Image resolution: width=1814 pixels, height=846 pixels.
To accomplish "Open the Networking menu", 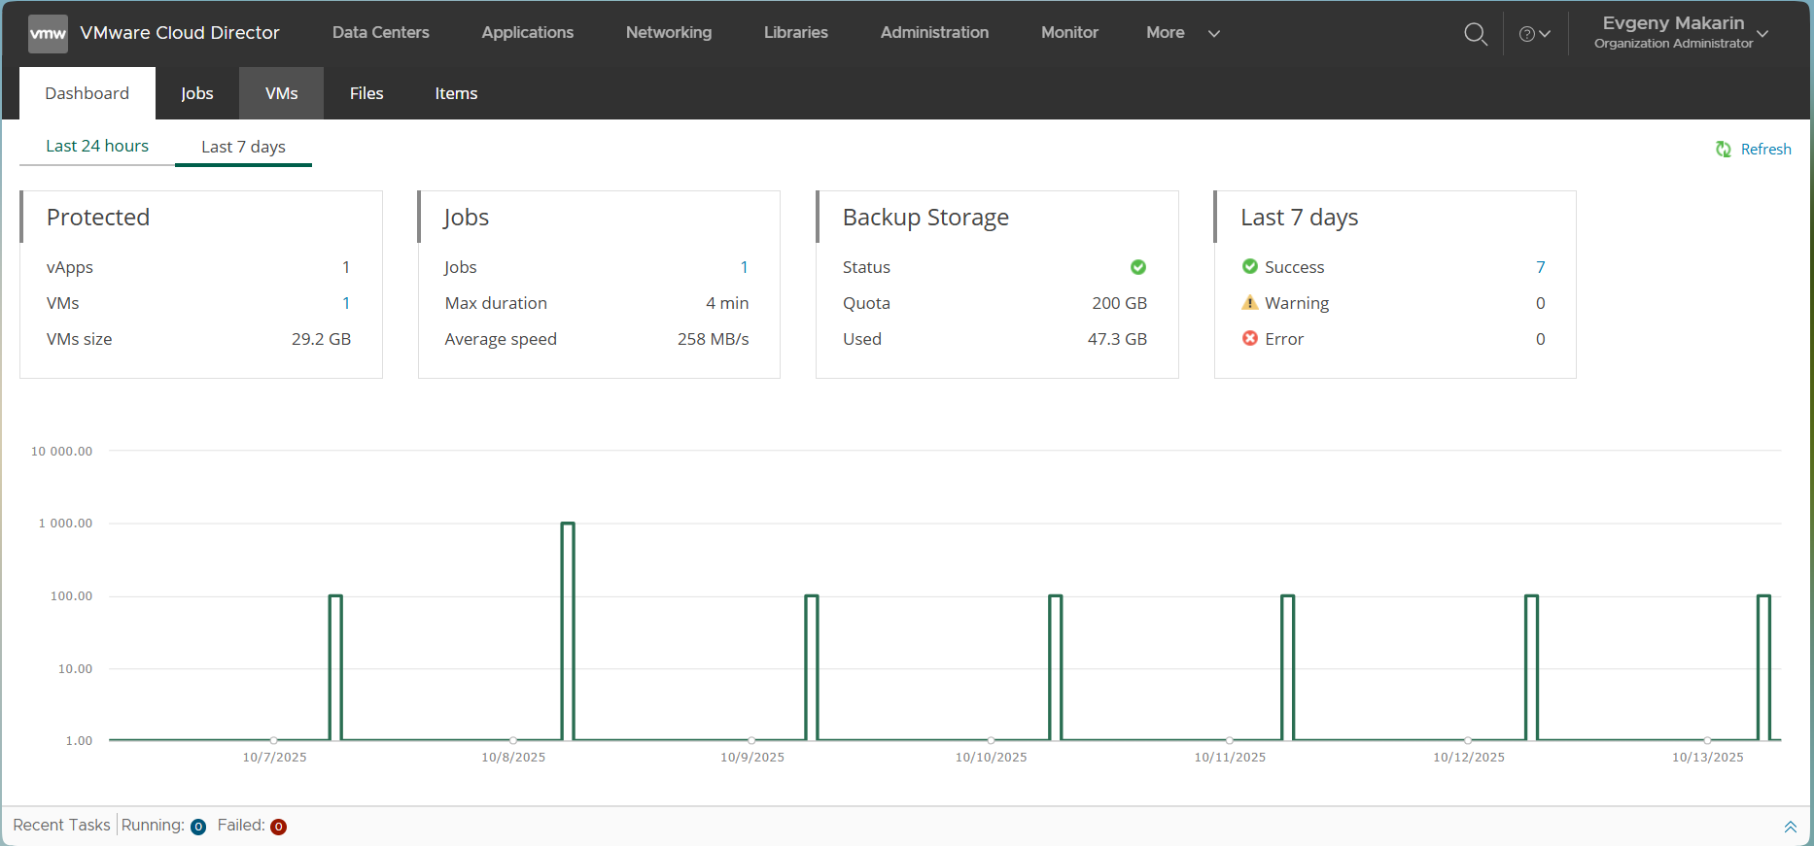I will (668, 33).
